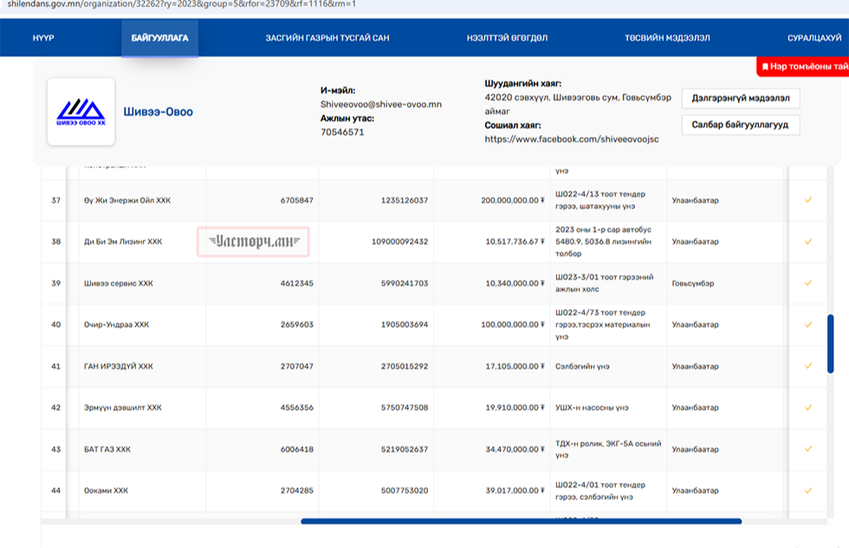Screen dimensions: 849x548
Task: Click the amount 10,517,736.67 ₮
Action: [515, 242]
